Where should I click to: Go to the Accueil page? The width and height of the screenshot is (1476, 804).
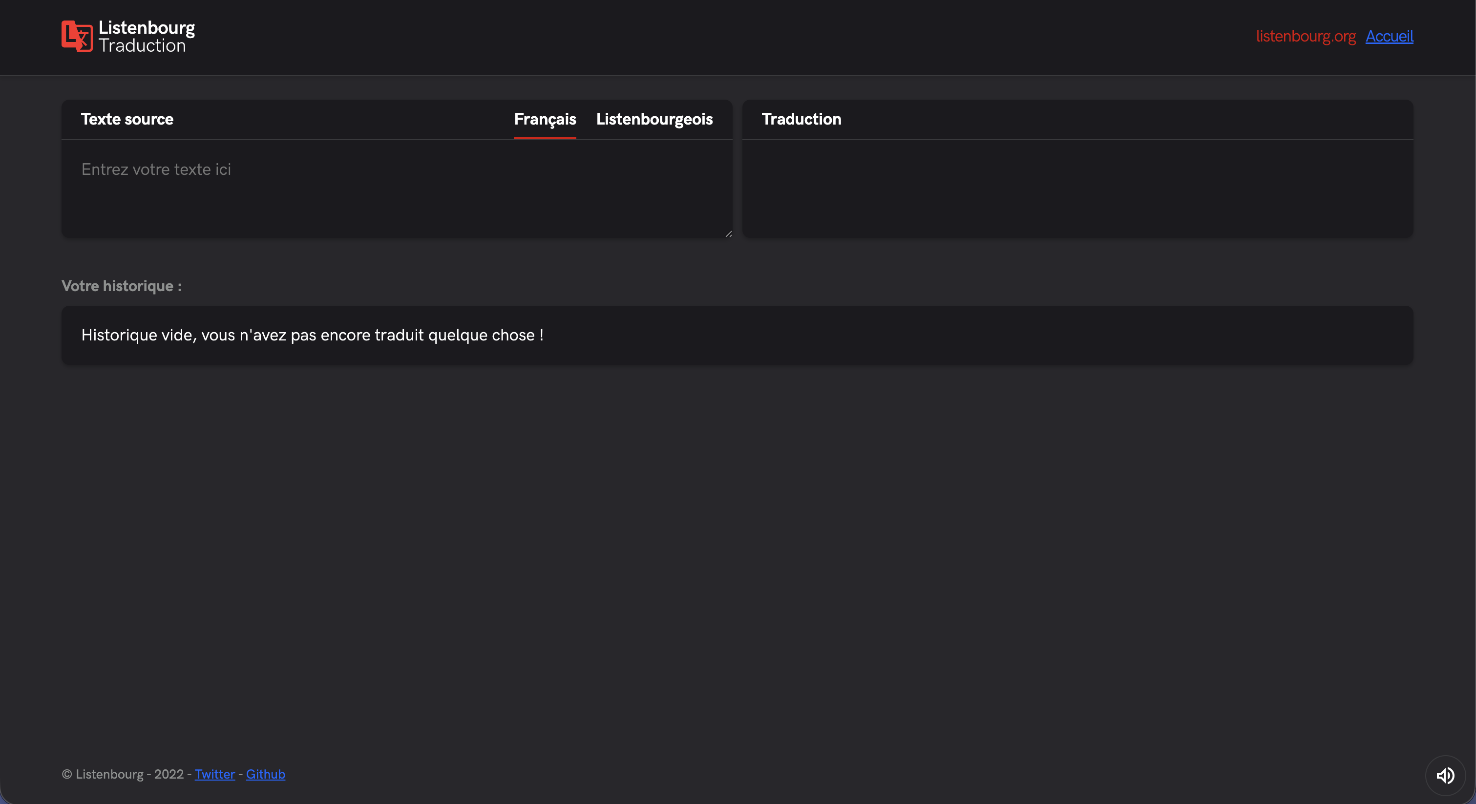pyautogui.click(x=1390, y=36)
